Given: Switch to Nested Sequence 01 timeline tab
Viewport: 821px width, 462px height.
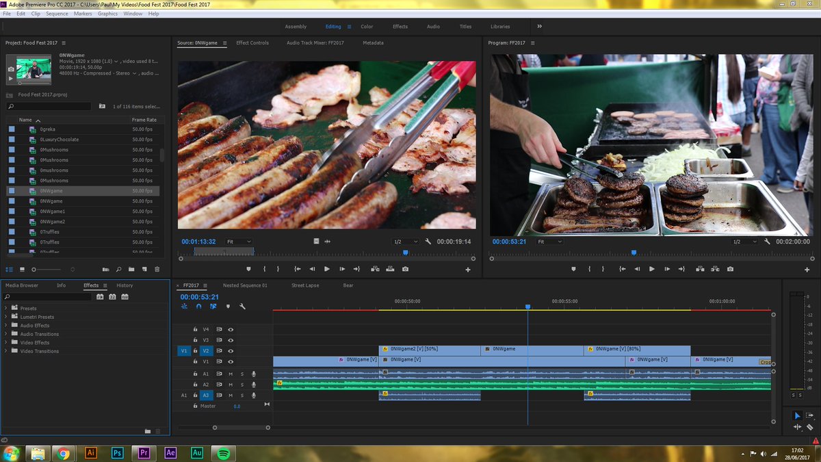Looking at the screenshot, I should [x=245, y=285].
